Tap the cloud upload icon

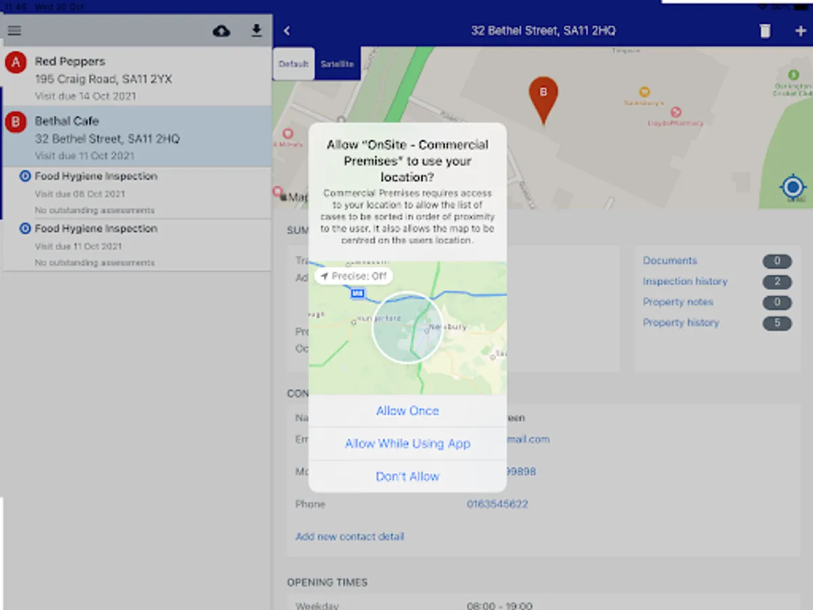click(222, 30)
